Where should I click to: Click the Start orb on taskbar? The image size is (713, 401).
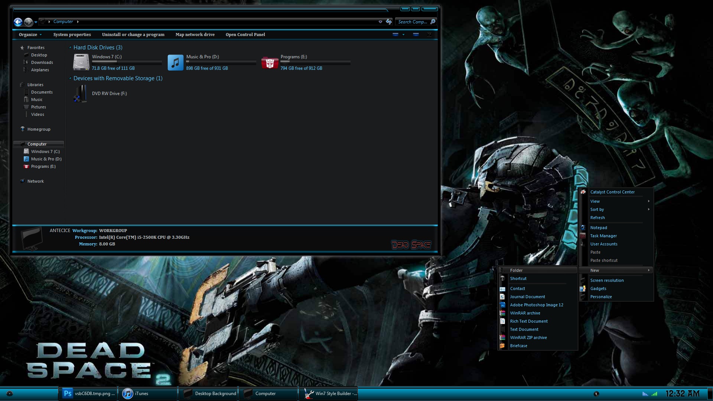(x=10, y=394)
